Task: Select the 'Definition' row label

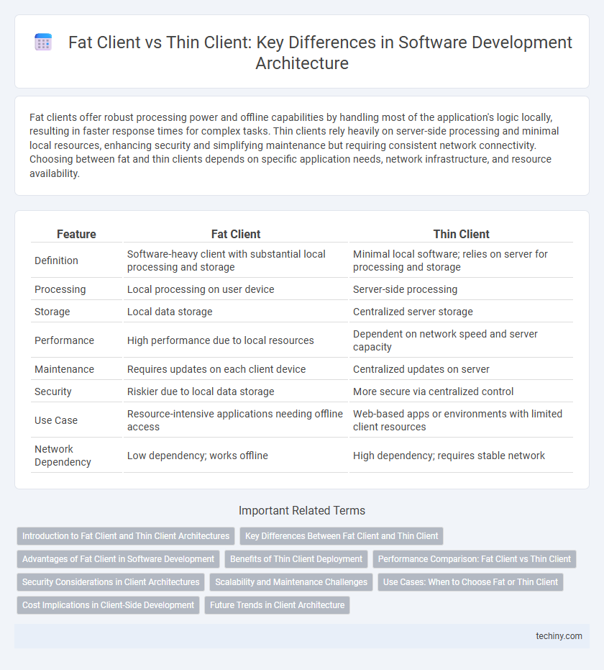Action: pos(56,261)
